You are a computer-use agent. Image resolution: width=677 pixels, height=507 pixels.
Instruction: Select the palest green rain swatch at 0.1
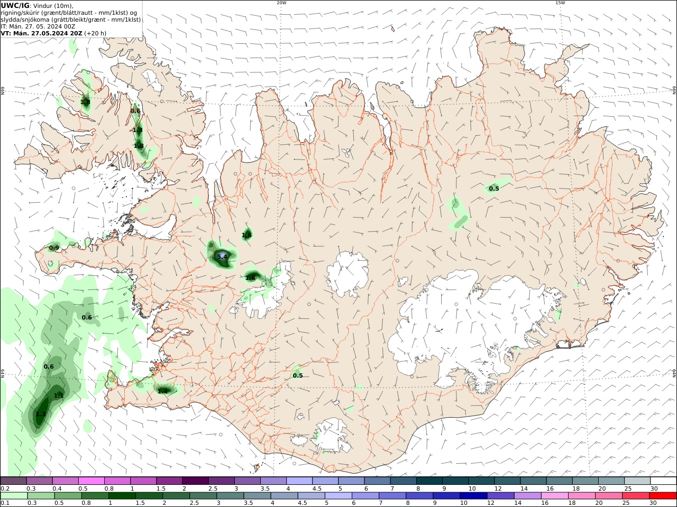(x=14, y=495)
